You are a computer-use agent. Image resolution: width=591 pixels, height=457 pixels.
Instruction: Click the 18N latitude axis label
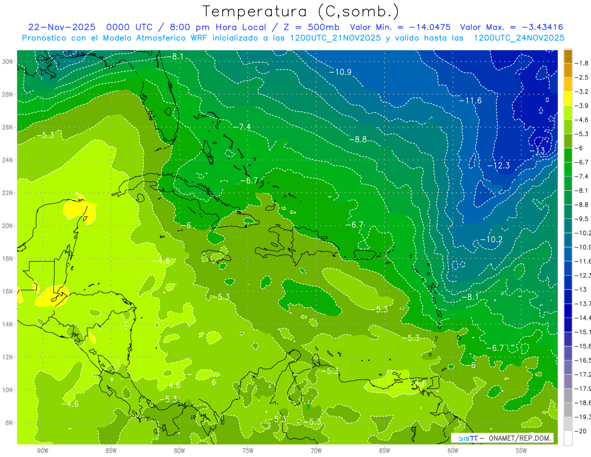[7, 258]
